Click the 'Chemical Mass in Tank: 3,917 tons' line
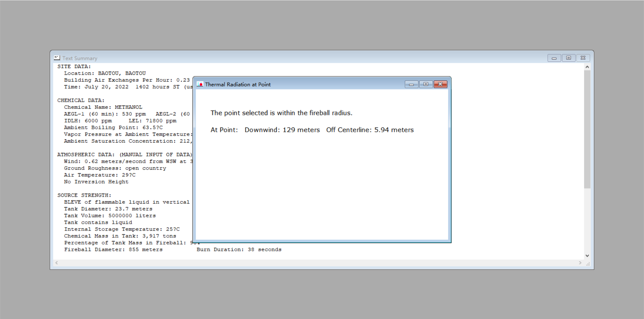Screen dimensions: 644x319 [120, 236]
